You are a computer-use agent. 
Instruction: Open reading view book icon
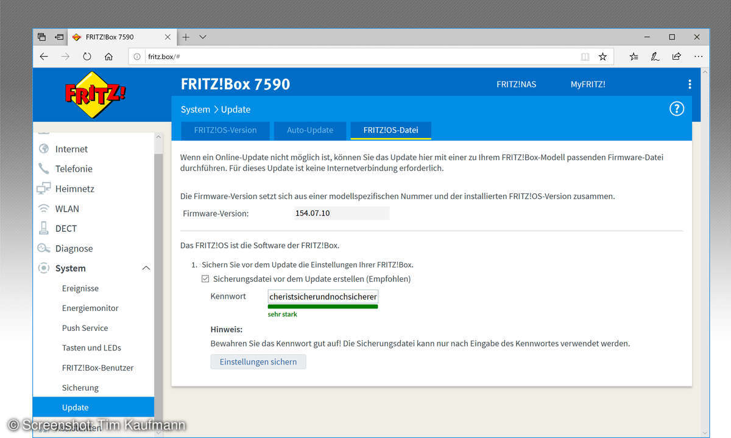pos(585,57)
